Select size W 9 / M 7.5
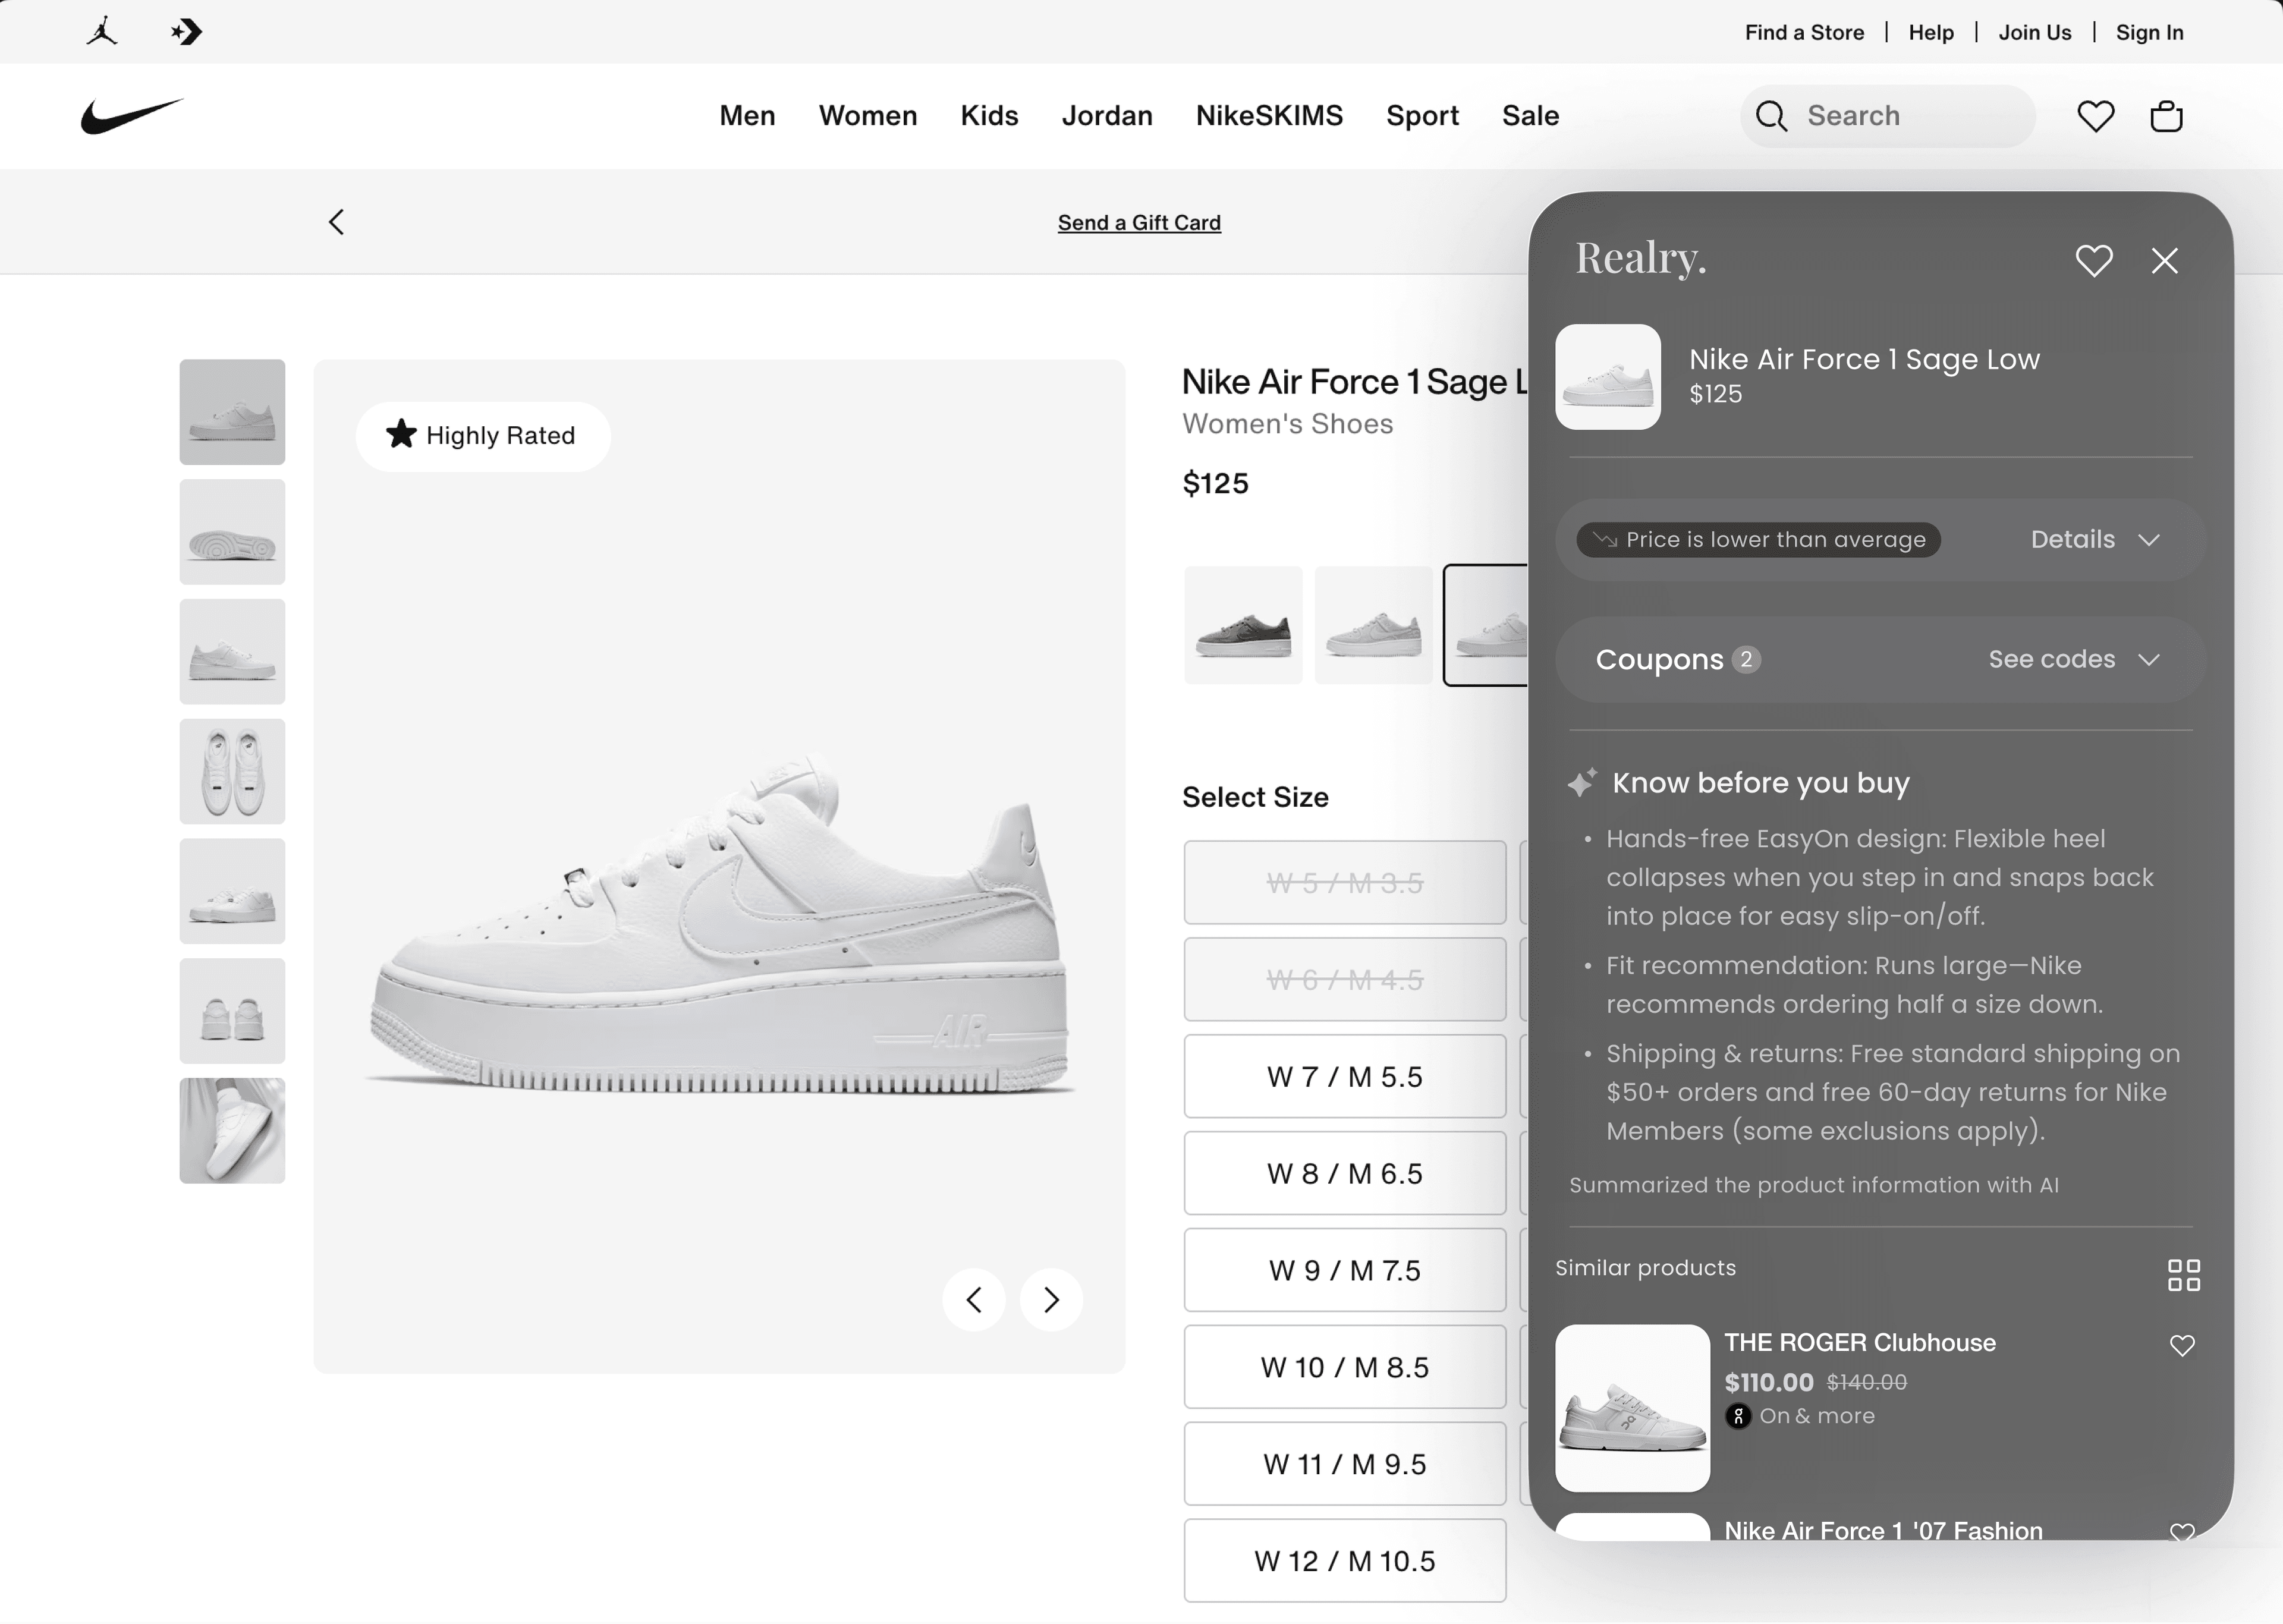 pos(1345,1271)
